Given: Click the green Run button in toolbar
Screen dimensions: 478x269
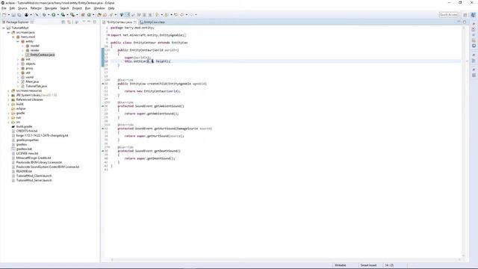Looking at the screenshot, I should 54,15.
